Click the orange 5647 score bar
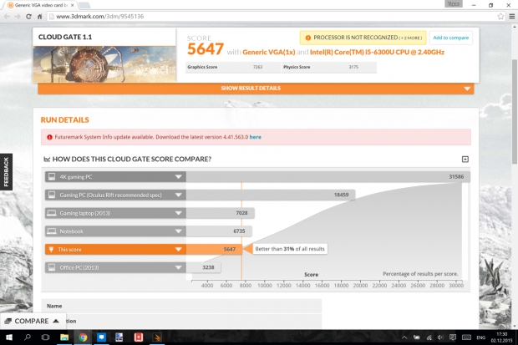The height and width of the screenshot is (345, 518). (214, 249)
